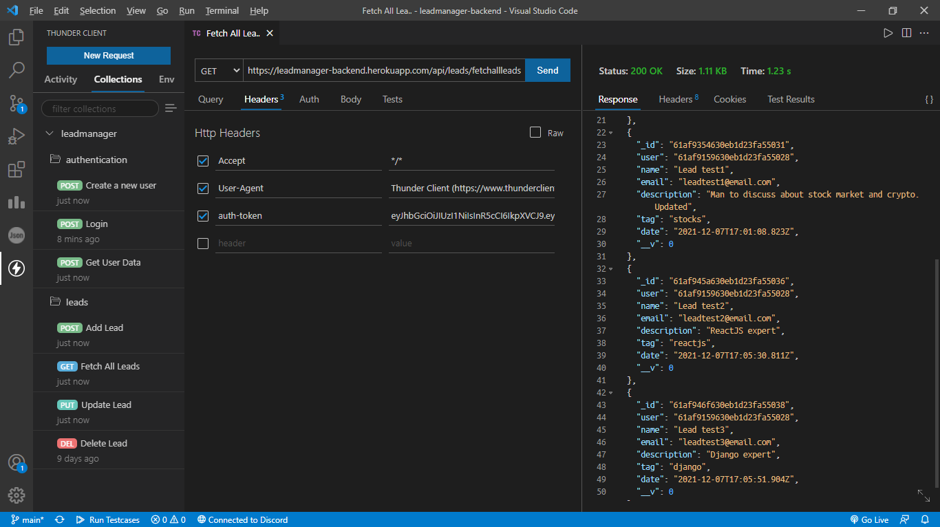Collapse the authentication folder

(56, 160)
